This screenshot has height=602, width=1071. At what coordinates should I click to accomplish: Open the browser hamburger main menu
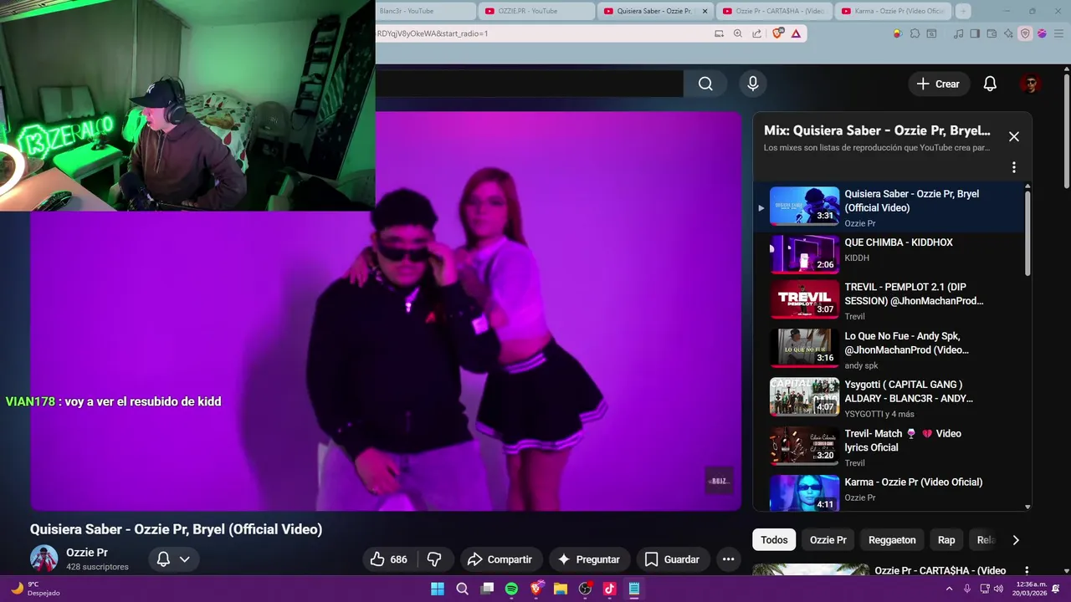[x=1058, y=33]
